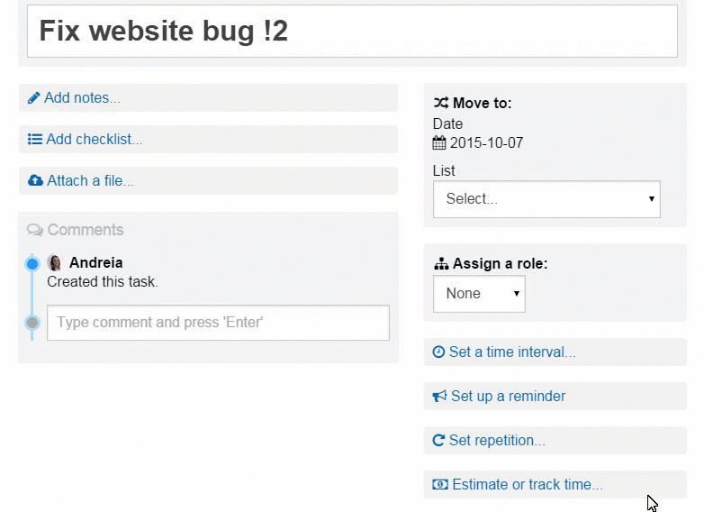The width and height of the screenshot is (704, 512).
Task: Click the list icon beside Add checklist
Action: (35, 140)
